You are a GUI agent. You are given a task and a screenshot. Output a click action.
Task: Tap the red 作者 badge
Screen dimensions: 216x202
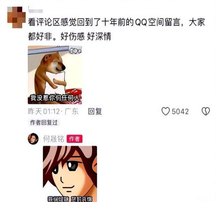(75, 139)
